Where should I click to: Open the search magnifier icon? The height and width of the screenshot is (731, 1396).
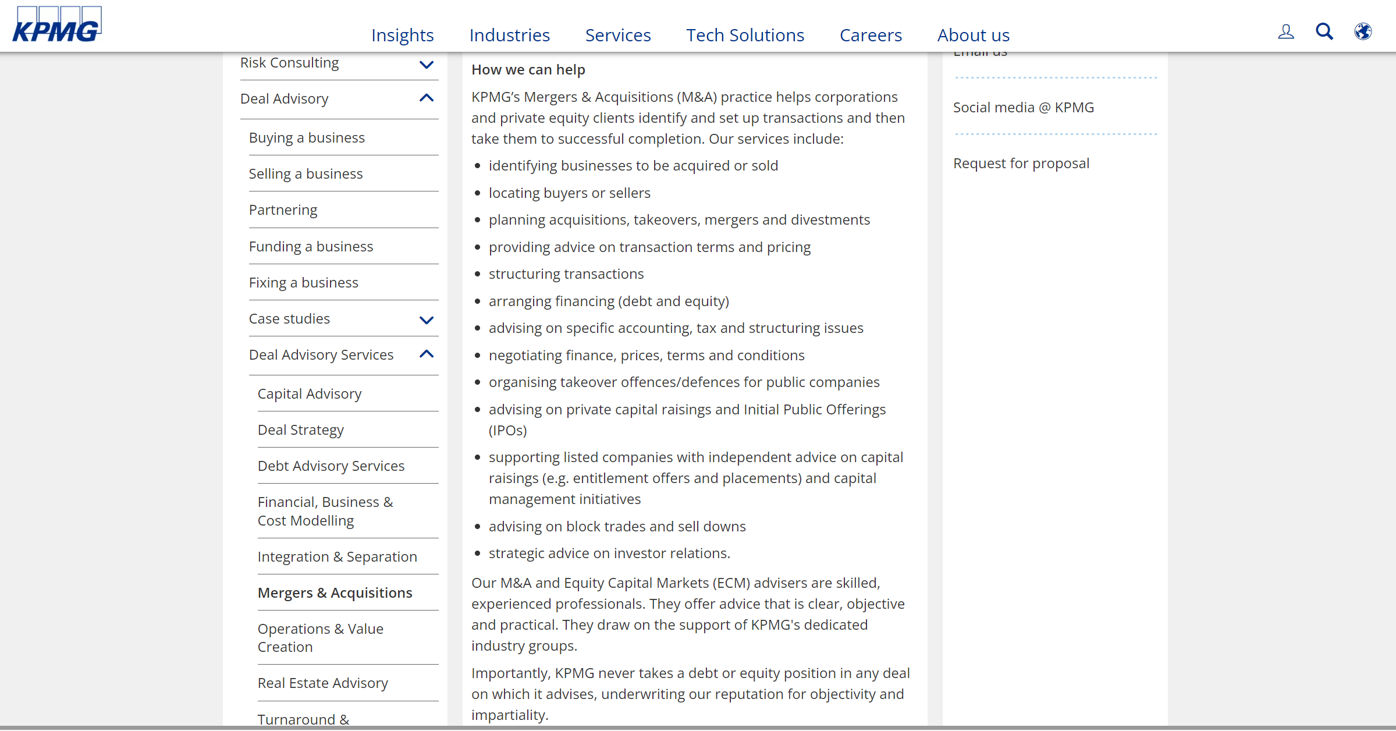coord(1324,31)
